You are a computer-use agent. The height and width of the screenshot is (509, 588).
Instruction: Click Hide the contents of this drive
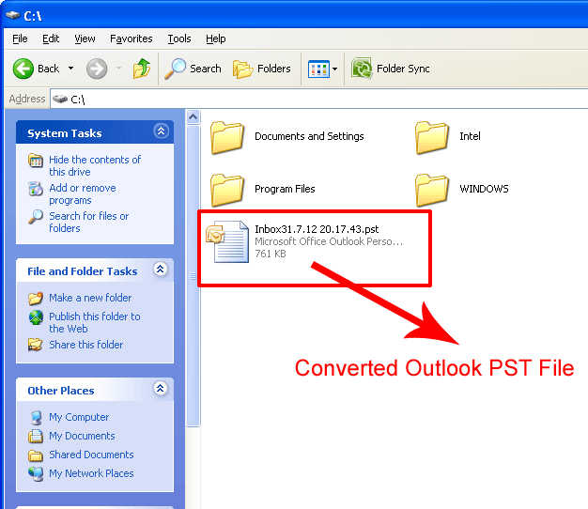(x=95, y=165)
